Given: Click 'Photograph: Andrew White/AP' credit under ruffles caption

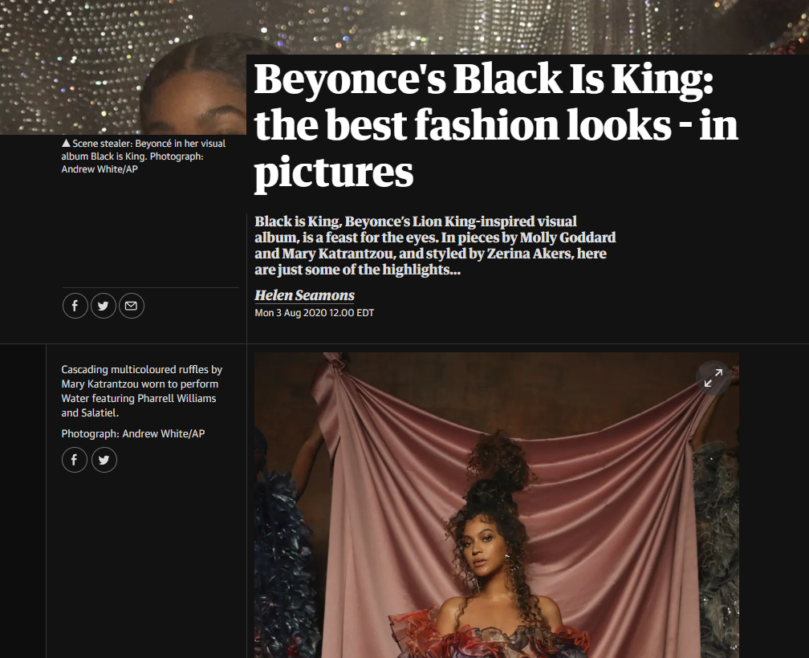Looking at the screenshot, I should [x=132, y=434].
